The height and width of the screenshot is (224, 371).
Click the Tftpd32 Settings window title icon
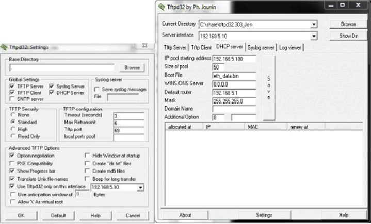[4, 47]
